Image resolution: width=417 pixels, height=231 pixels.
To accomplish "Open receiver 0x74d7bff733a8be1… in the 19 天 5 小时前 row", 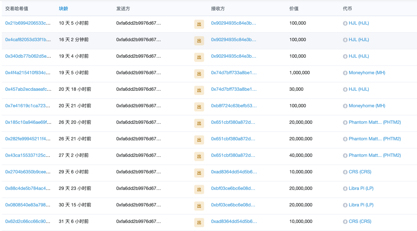I will tap(234, 73).
